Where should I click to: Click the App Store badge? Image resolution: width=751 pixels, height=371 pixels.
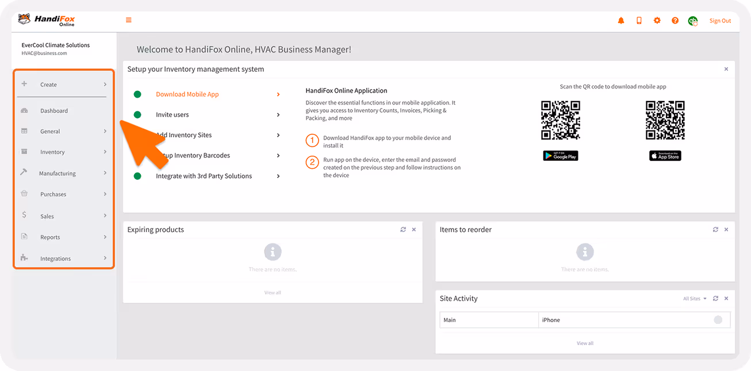665,156
